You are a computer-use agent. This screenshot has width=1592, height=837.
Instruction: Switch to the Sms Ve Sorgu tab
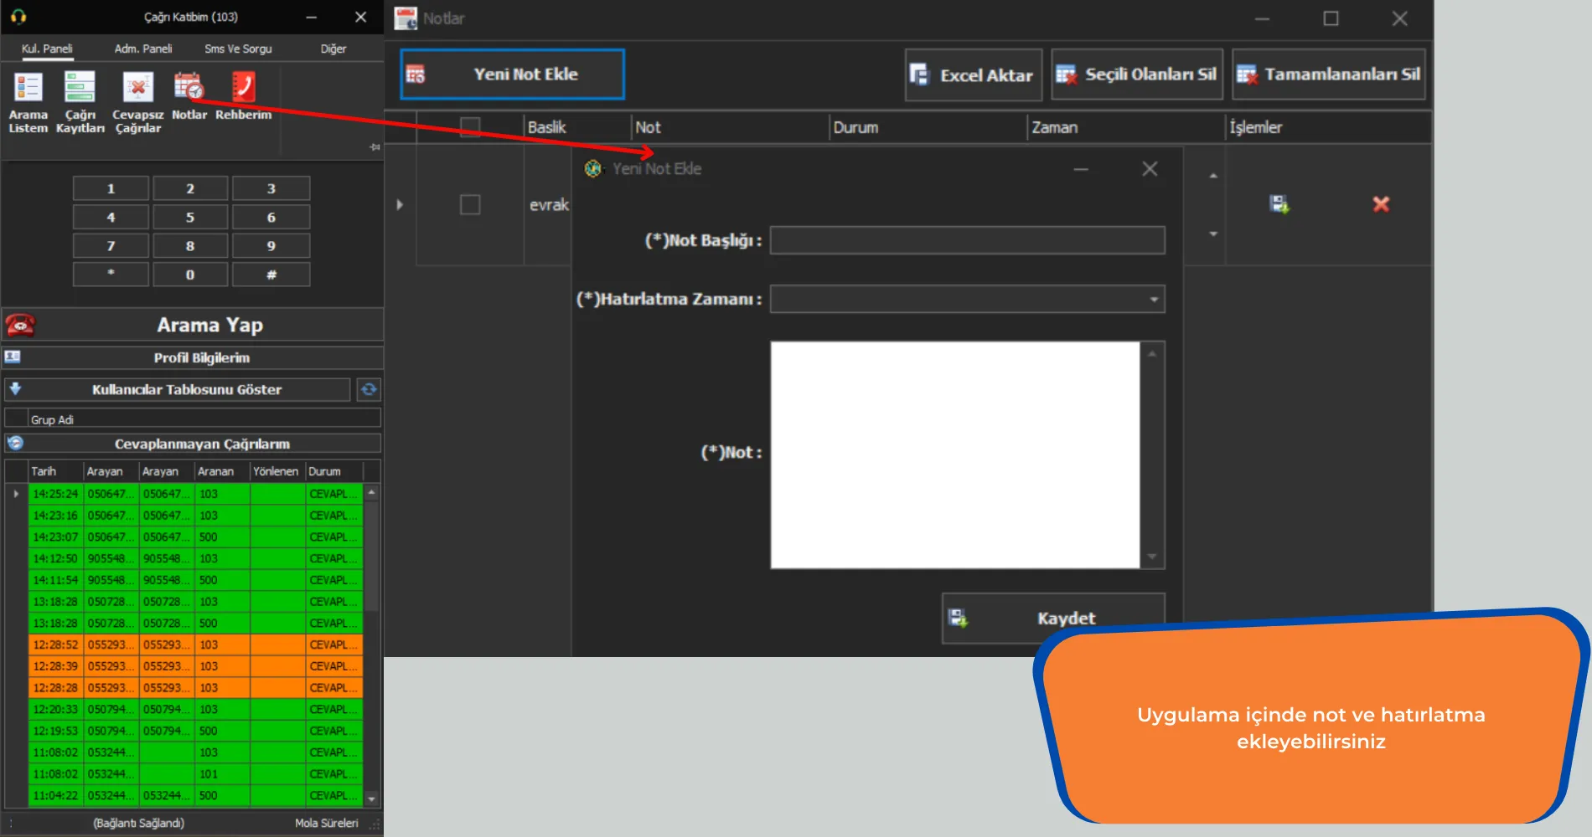pyautogui.click(x=238, y=49)
